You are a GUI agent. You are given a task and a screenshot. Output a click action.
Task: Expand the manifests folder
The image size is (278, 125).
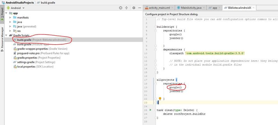click(10, 17)
